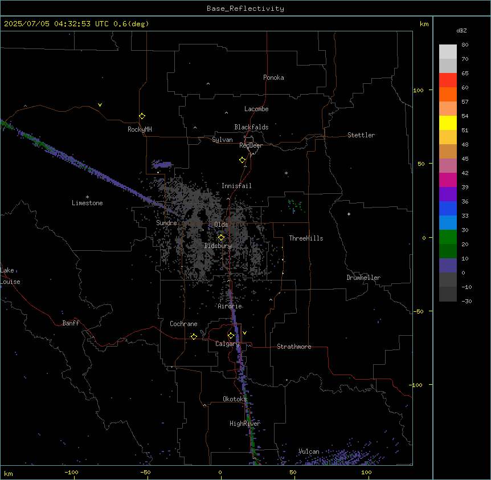Select the purple 36-39 dBZ legend swatch

[448, 194]
